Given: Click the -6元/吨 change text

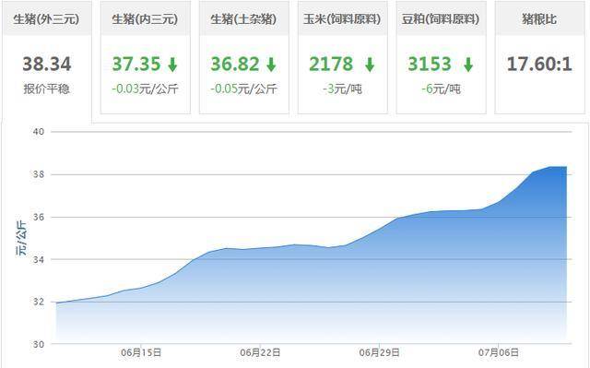Looking at the screenshot, I should 441,89.
